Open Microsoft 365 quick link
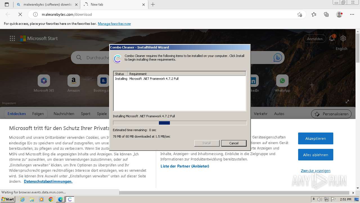 click(44, 83)
